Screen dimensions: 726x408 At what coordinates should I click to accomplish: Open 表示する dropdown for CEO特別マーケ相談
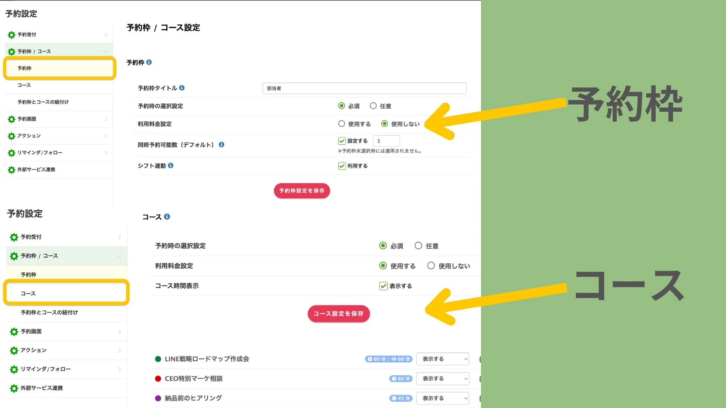click(x=443, y=379)
